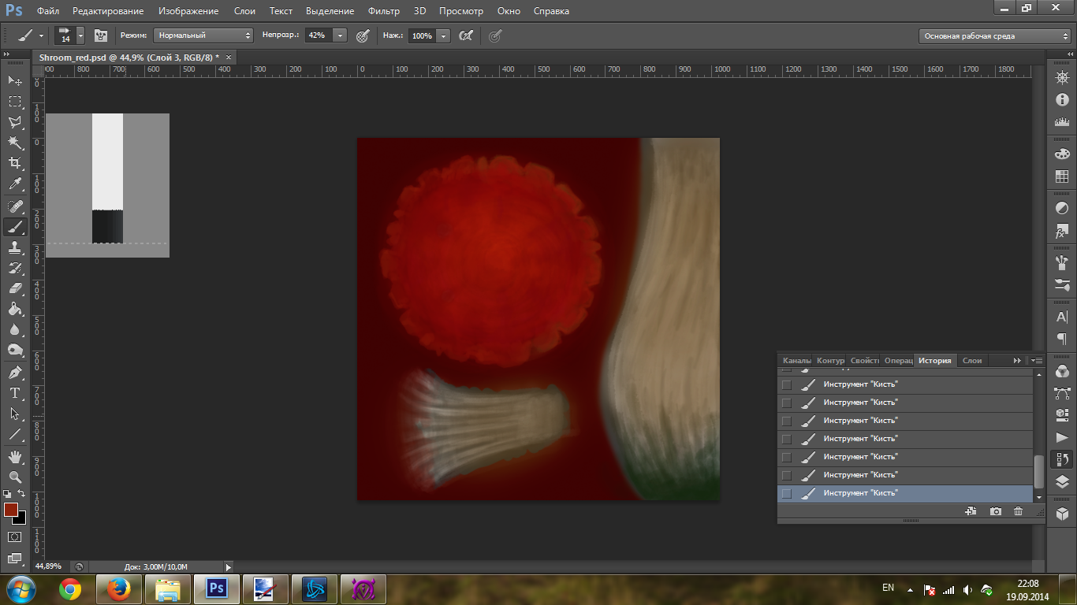Select the Zoom magnifier tool

click(15, 477)
